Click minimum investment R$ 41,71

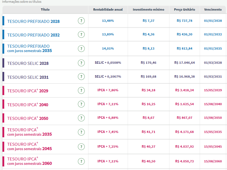pyautogui.click(x=148, y=132)
